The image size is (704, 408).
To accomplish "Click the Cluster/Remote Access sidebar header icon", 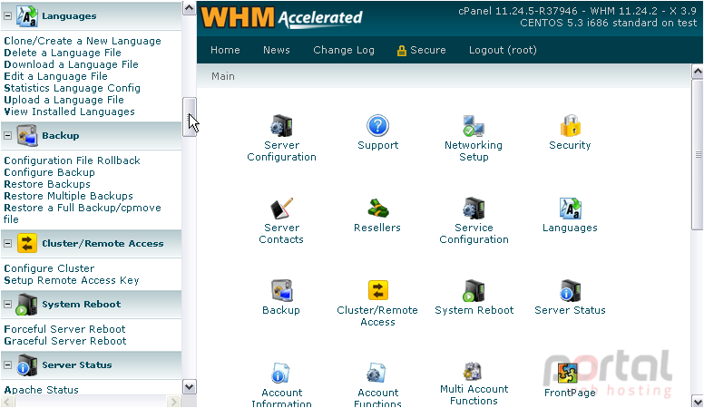I will click(x=27, y=244).
